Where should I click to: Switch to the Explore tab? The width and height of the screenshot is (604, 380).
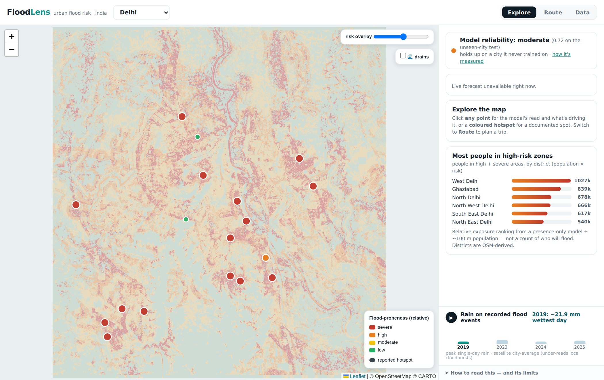[519, 12]
